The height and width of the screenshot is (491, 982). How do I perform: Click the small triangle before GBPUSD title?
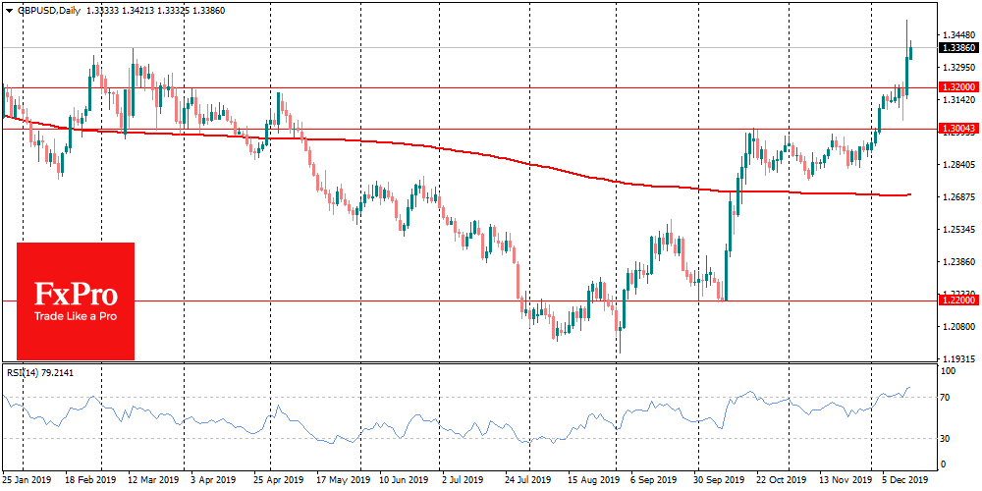point(7,7)
